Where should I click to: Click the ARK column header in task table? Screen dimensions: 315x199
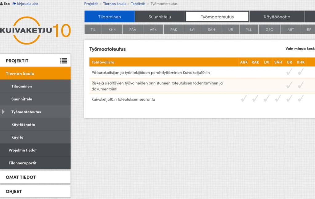point(244,62)
